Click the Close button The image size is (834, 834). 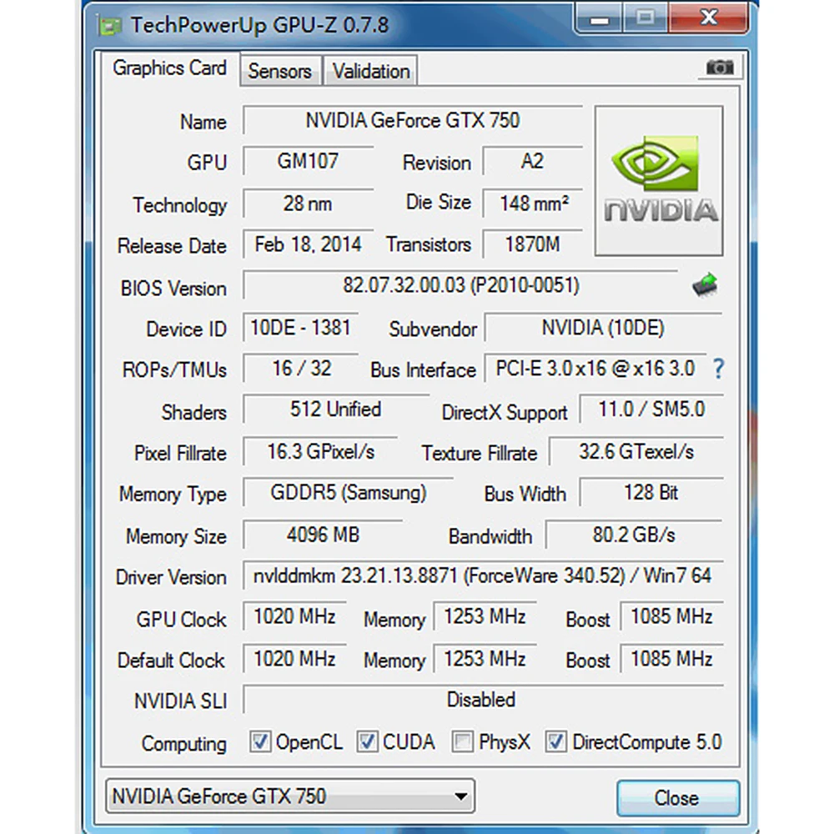(x=677, y=798)
